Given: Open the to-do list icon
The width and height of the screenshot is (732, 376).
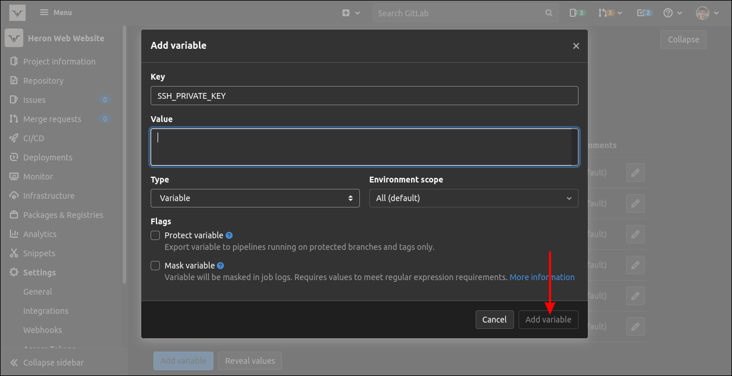Looking at the screenshot, I should point(644,13).
